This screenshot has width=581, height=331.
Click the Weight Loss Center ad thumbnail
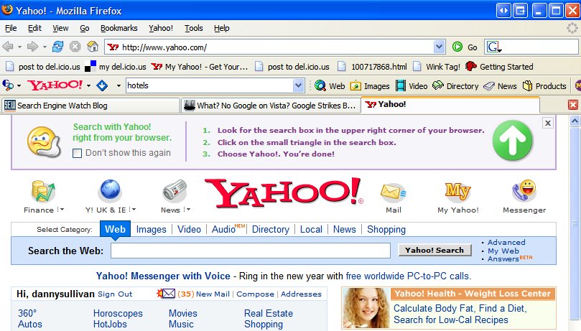366,308
